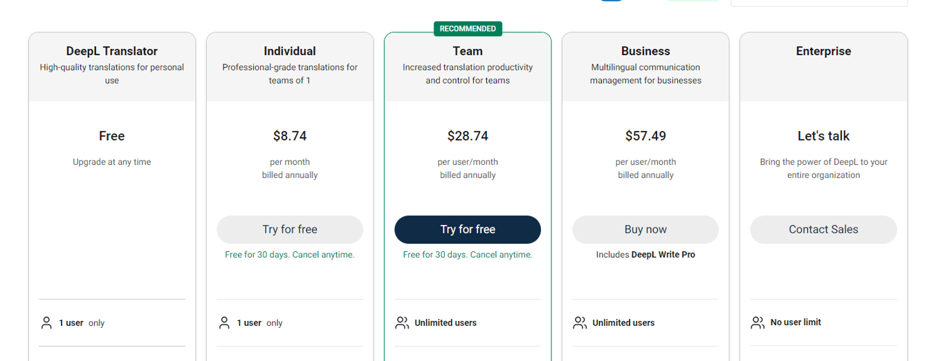The width and height of the screenshot is (945, 361).
Task: Click the green RECOMMENDED badge
Action: tap(468, 28)
